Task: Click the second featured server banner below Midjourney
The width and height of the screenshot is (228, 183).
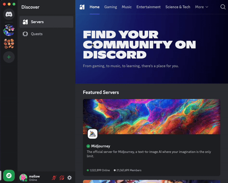Action: tap(152, 181)
